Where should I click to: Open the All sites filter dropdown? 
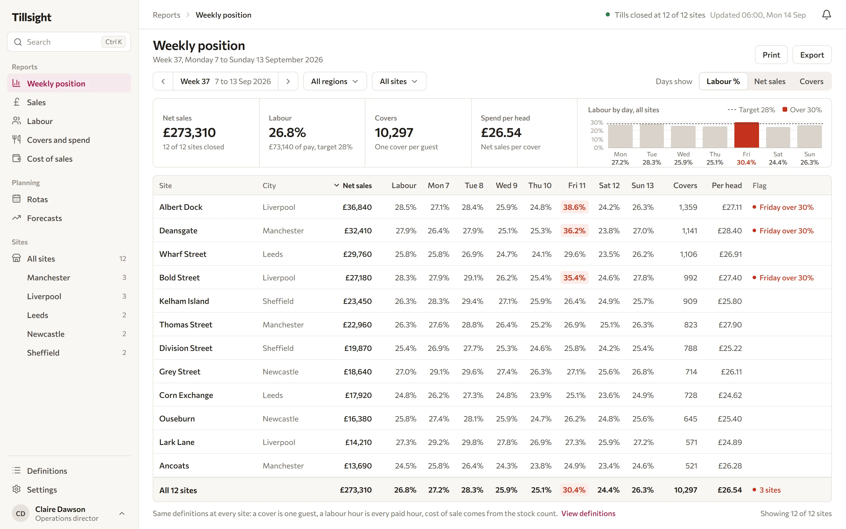[399, 81]
